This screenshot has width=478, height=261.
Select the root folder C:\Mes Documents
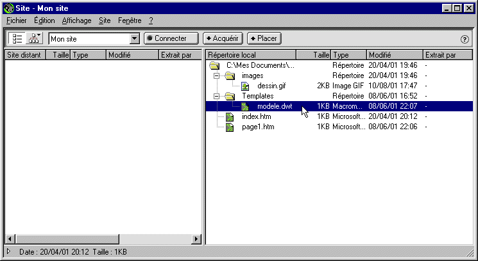259,65
